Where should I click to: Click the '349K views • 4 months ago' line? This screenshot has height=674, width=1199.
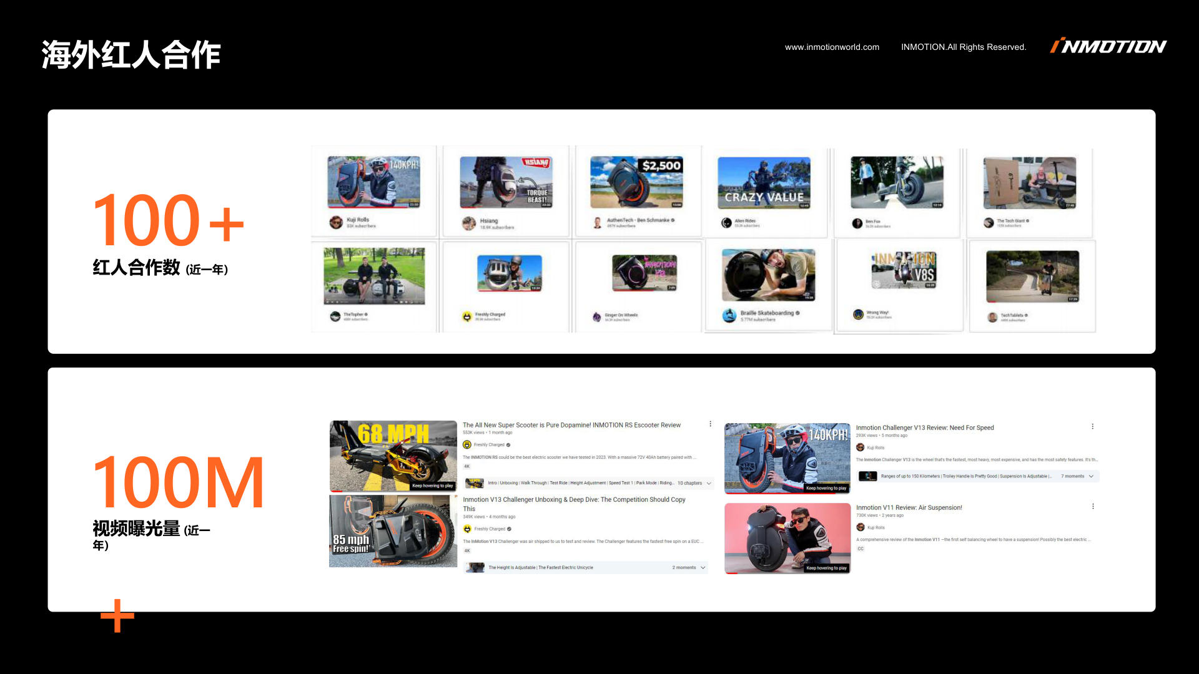click(x=489, y=517)
